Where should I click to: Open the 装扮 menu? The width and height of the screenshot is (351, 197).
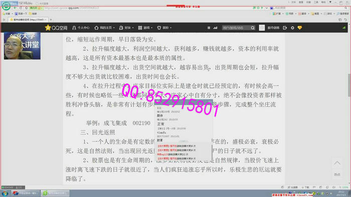[164, 27]
